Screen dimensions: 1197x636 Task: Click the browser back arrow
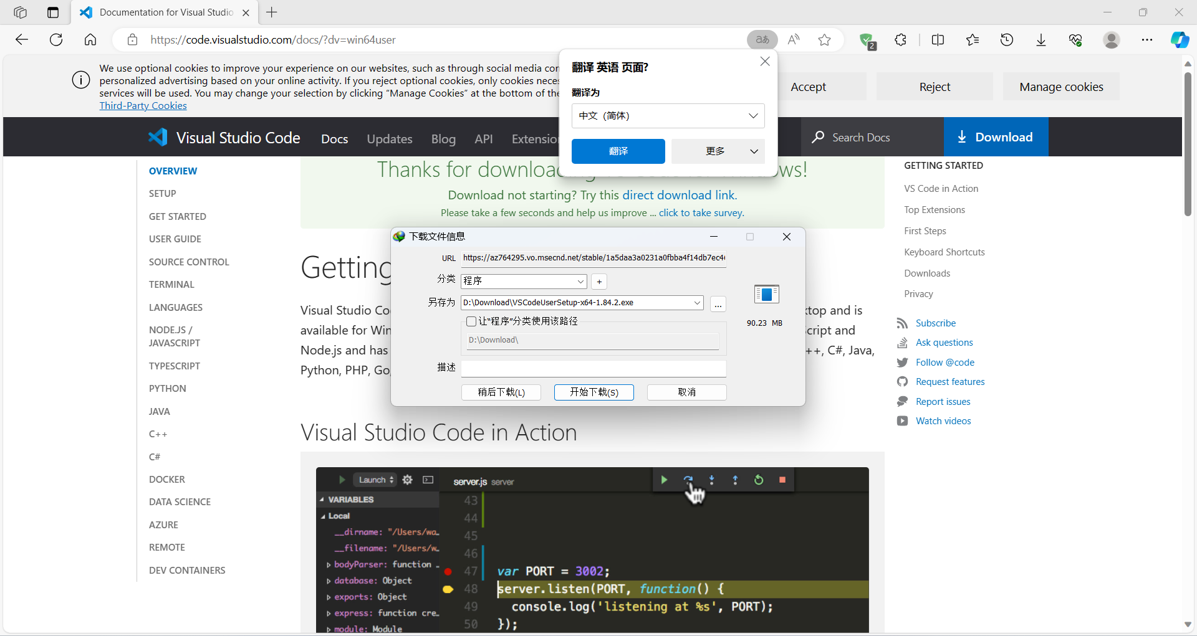click(x=22, y=40)
